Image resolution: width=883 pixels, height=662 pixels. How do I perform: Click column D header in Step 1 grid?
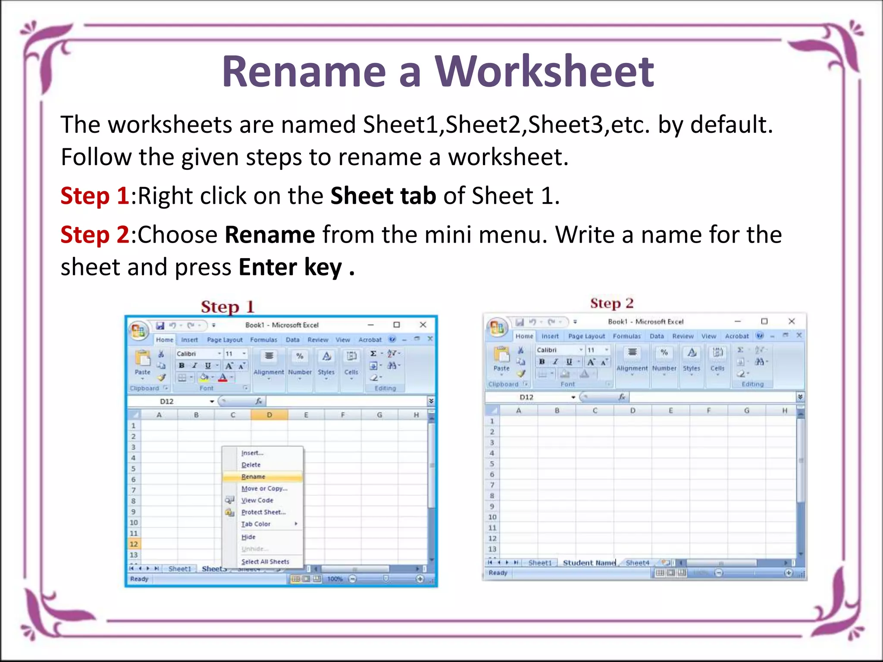269,415
